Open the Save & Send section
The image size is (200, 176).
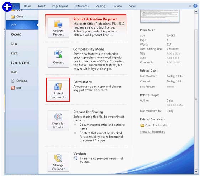click(20, 63)
